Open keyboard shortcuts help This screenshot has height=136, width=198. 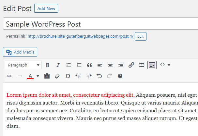(x=120, y=76)
